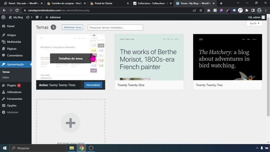This screenshot has height=152, width=270.
Task: Open Olá, admin account menu
Action: pyautogui.click(x=256, y=17)
